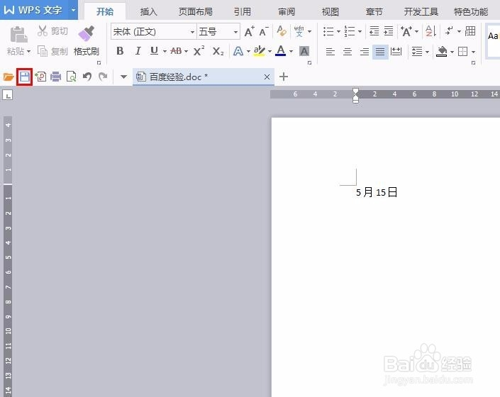Click the export to PDF icon
The width and height of the screenshot is (500, 397).
pyautogui.click(x=40, y=77)
